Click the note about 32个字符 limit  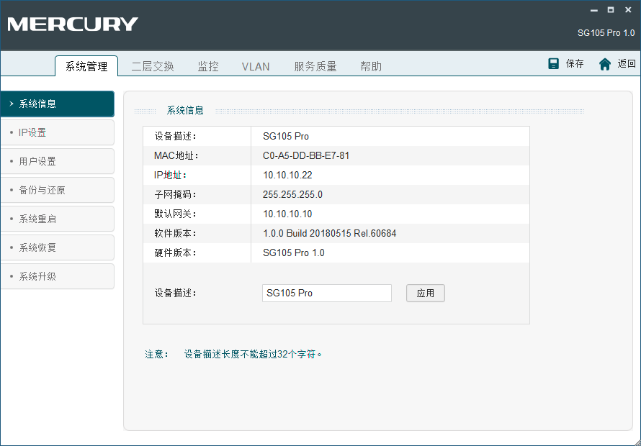(253, 354)
